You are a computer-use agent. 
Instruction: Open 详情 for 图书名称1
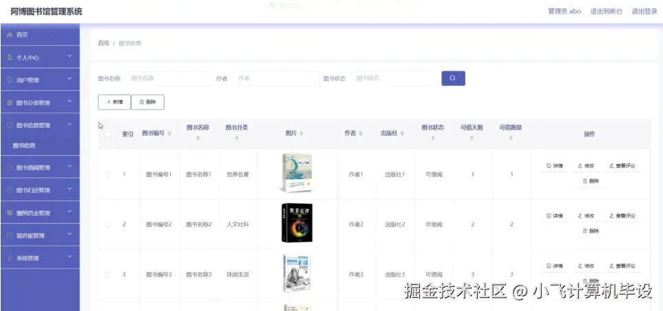click(x=555, y=166)
